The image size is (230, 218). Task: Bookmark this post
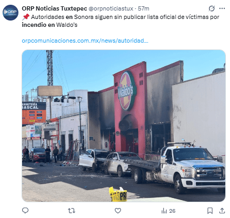click(x=210, y=211)
